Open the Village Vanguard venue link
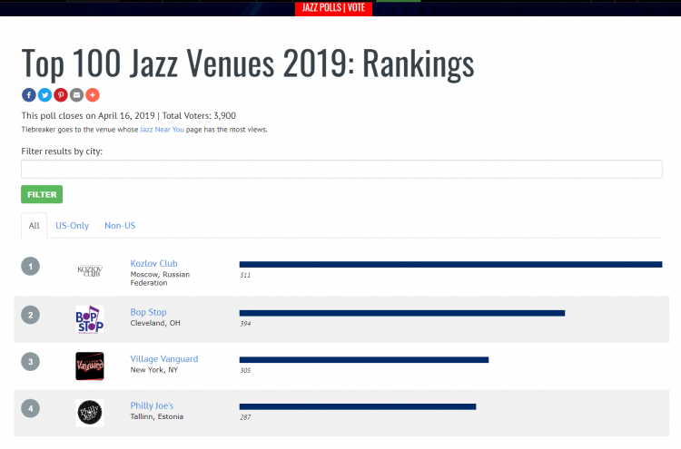 [x=164, y=359]
